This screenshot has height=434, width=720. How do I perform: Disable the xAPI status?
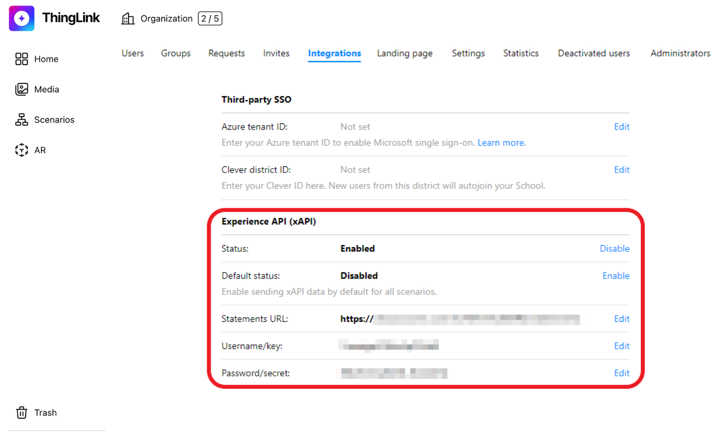click(614, 249)
